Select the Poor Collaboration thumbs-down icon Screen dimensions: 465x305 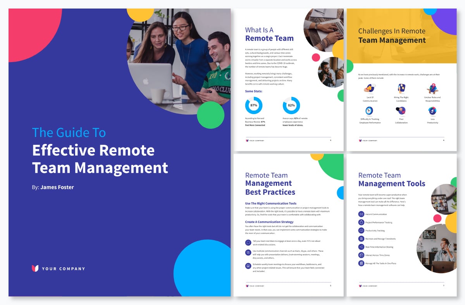tap(401, 111)
